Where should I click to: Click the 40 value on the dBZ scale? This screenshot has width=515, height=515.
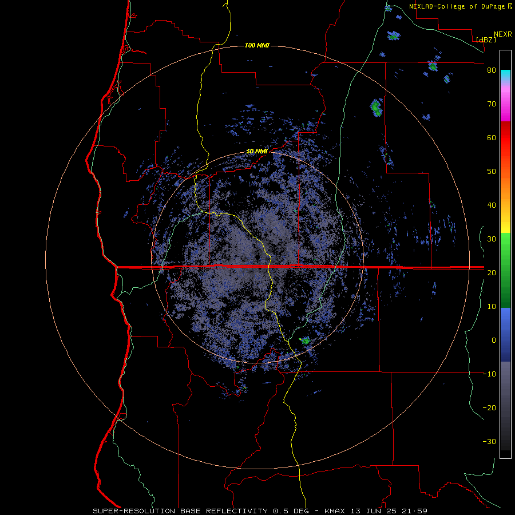point(492,205)
